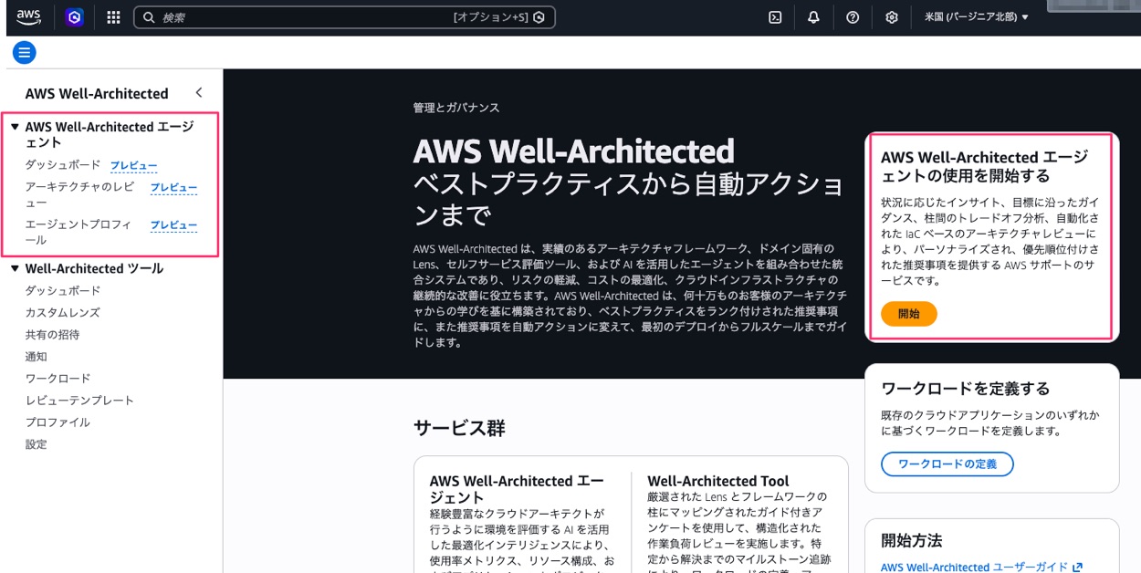
Task: Click the ワークロードを定義する card heading
Action: pyautogui.click(x=966, y=389)
